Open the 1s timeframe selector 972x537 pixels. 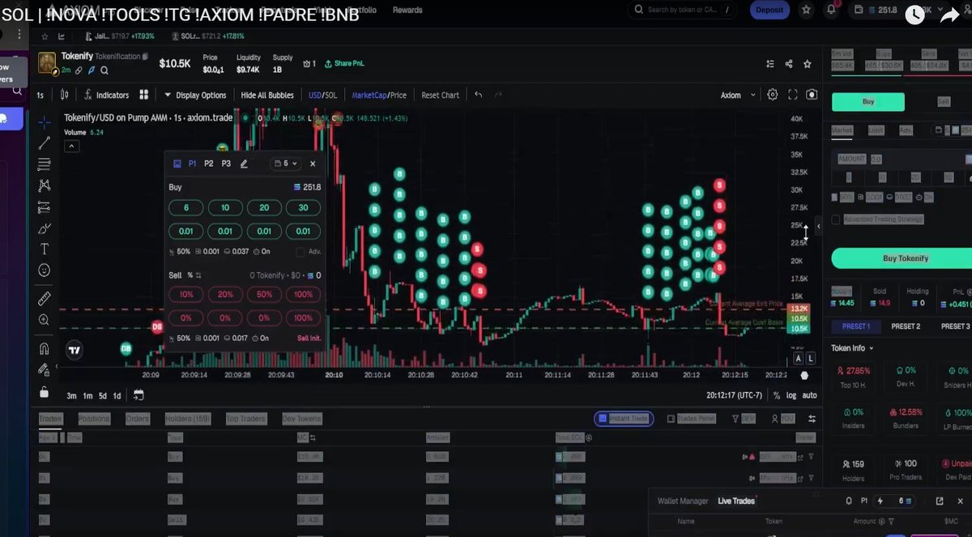coord(40,95)
